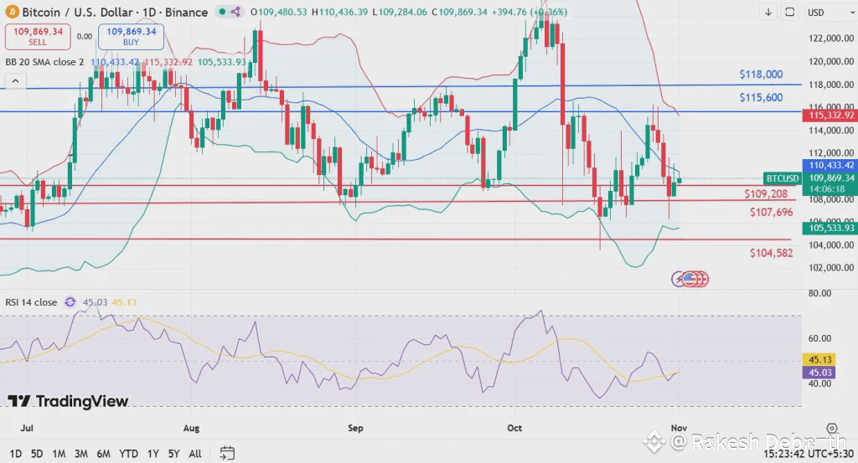Click the BB 20 SMA indicator legend
This screenshot has width=858, height=463.
pos(45,62)
